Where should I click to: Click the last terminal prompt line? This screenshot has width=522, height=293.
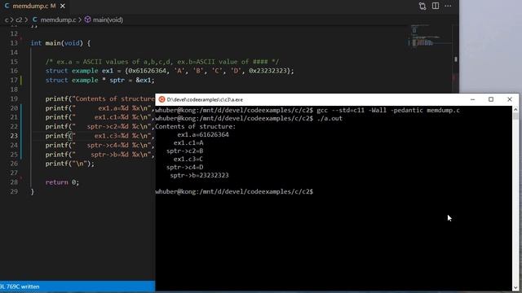tap(234, 192)
